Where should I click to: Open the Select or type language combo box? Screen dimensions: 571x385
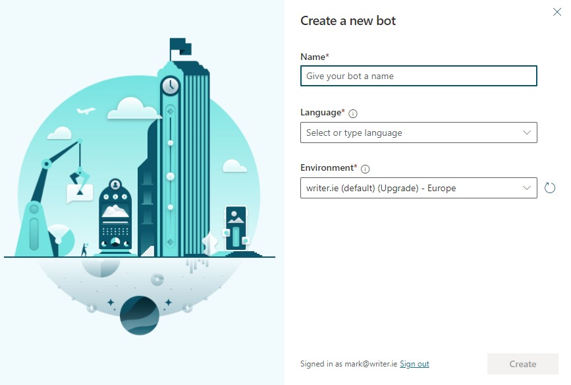(x=418, y=133)
